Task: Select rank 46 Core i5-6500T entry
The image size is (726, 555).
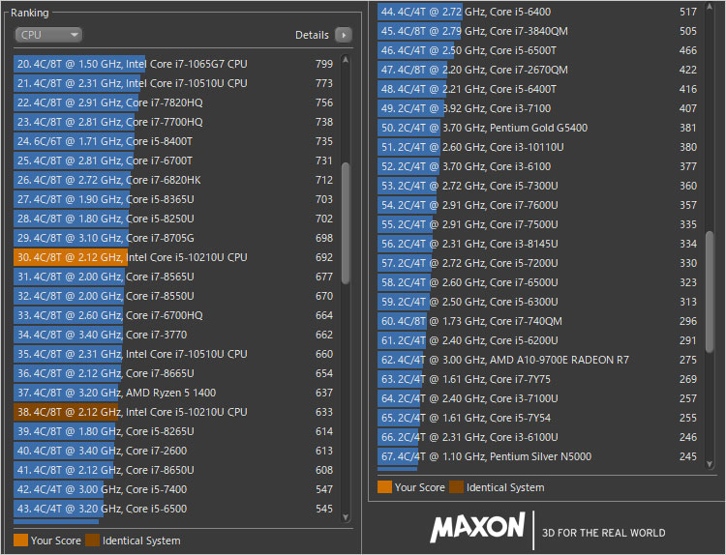Action: (538, 50)
